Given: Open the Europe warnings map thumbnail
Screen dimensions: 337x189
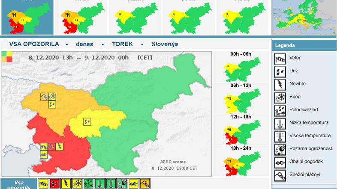Looking at the screenshot, I should click(304, 18).
